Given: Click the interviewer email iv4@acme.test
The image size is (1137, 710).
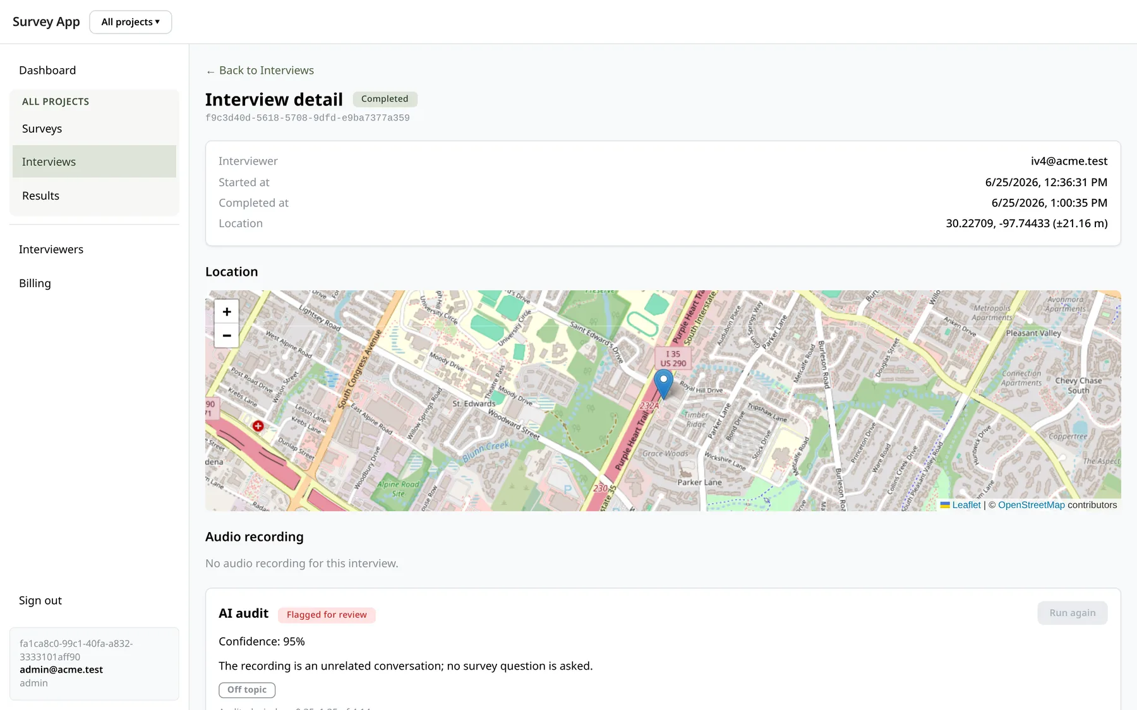Looking at the screenshot, I should pos(1069,161).
